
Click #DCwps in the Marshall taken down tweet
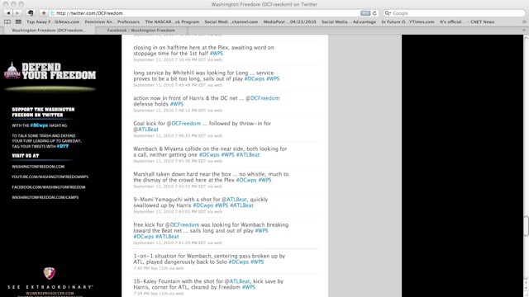click(x=246, y=180)
